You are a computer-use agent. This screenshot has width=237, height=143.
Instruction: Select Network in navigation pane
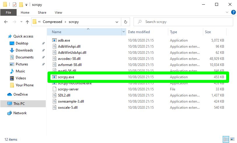tap(20, 113)
